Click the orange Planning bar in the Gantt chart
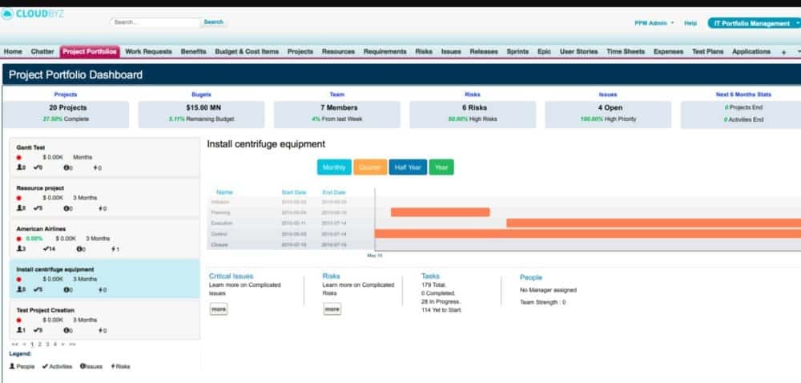801x383 pixels. [440, 212]
